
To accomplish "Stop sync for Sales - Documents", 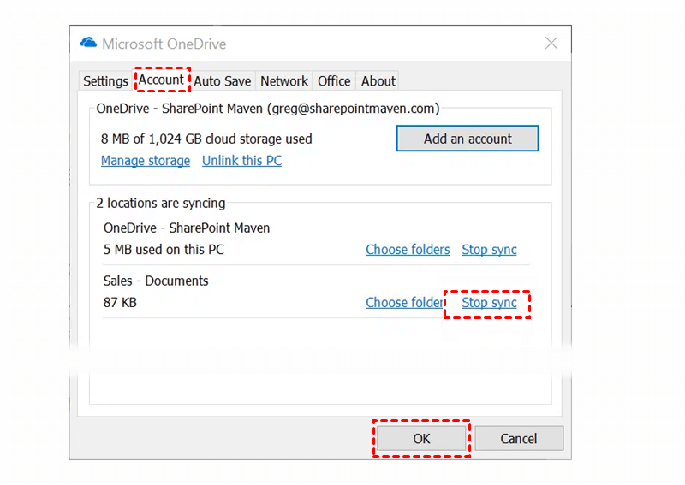I will pyautogui.click(x=489, y=303).
